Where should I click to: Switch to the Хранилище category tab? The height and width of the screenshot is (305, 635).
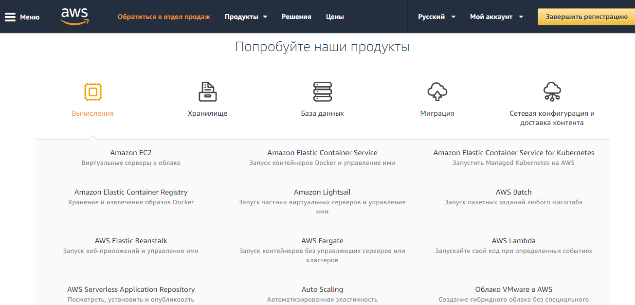tap(208, 113)
